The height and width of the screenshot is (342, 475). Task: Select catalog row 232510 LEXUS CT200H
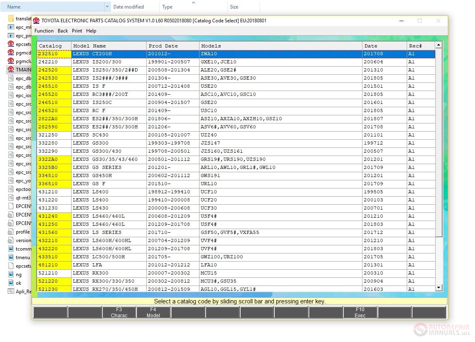pyautogui.click(x=236, y=54)
